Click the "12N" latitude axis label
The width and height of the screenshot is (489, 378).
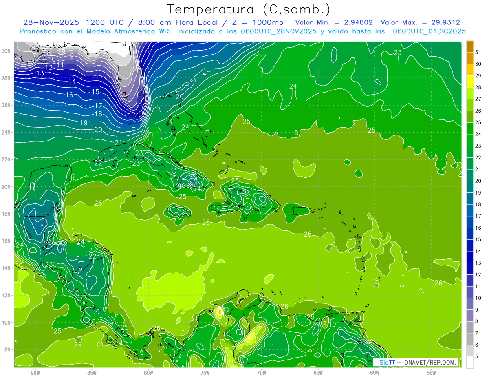(7, 295)
